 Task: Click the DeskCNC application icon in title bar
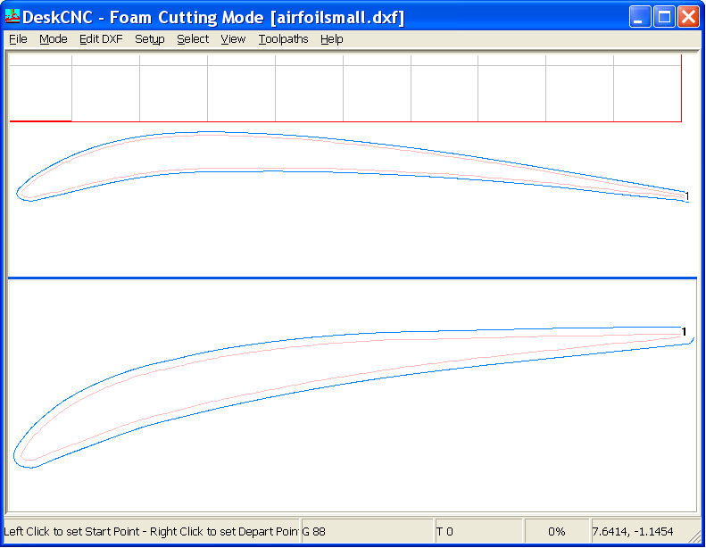point(12,17)
